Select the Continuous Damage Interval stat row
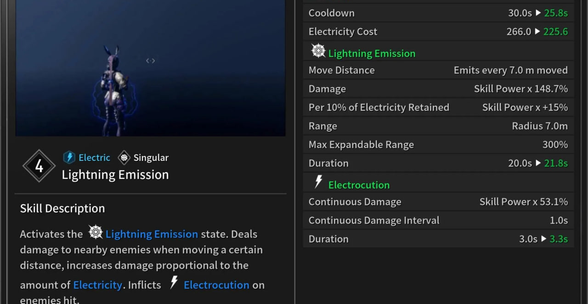 coord(438,221)
